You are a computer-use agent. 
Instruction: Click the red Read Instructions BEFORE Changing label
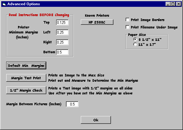pos(39,15)
